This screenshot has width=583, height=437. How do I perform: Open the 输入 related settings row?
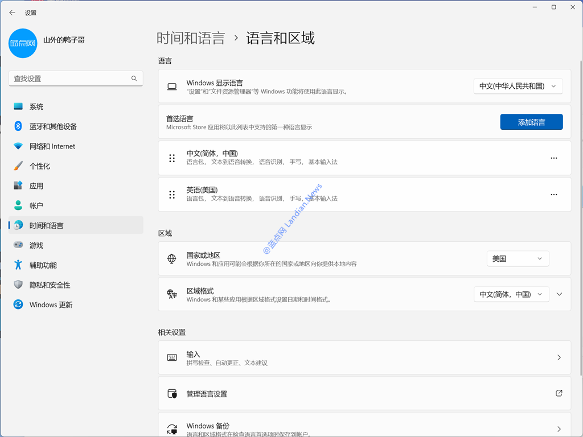tap(364, 358)
